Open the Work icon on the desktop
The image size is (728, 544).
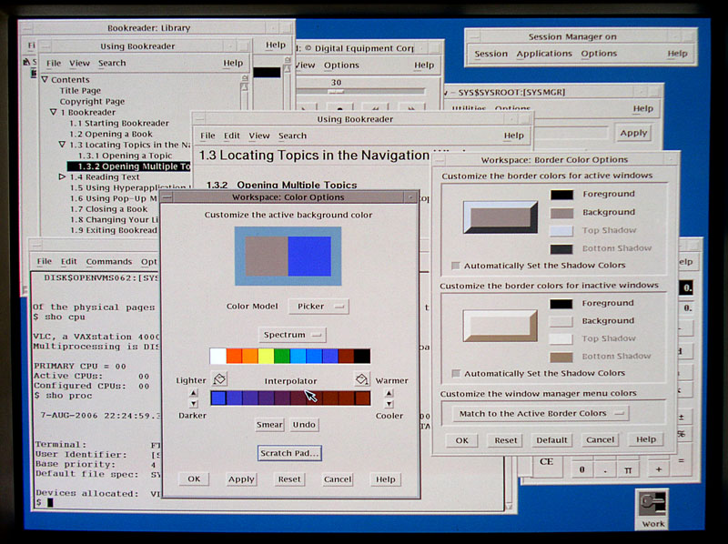click(x=652, y=507)
